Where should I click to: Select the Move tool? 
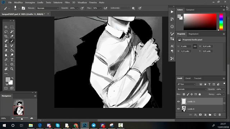6,27
